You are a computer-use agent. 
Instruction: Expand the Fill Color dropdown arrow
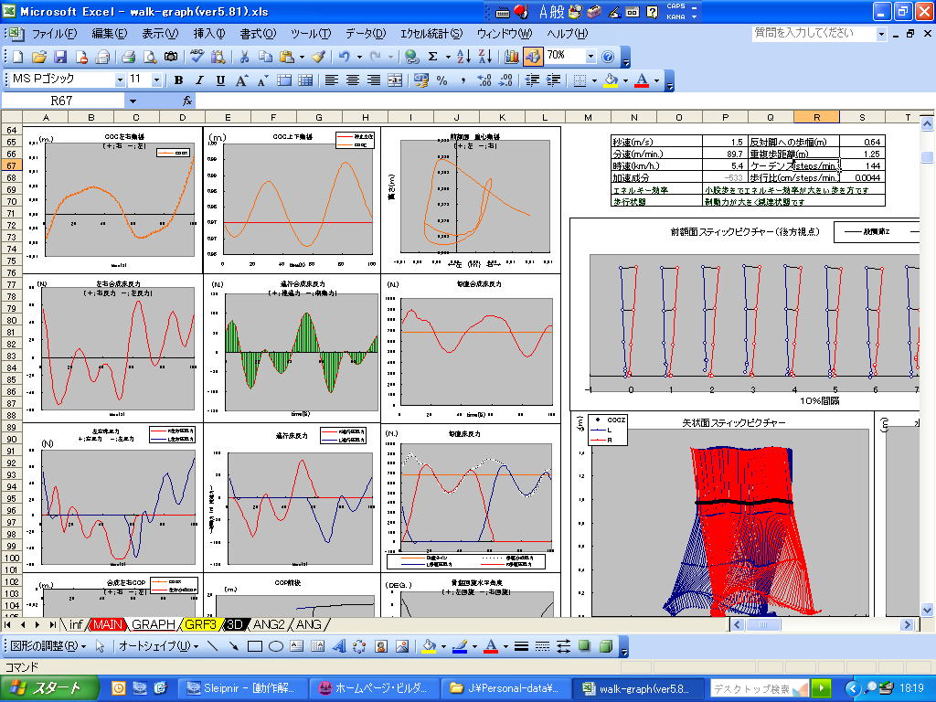pos(625,80)
